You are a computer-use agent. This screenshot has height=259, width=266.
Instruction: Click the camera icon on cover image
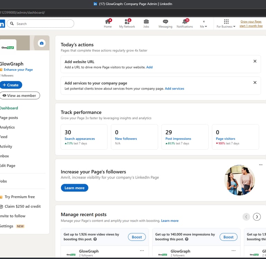point(42,43)
